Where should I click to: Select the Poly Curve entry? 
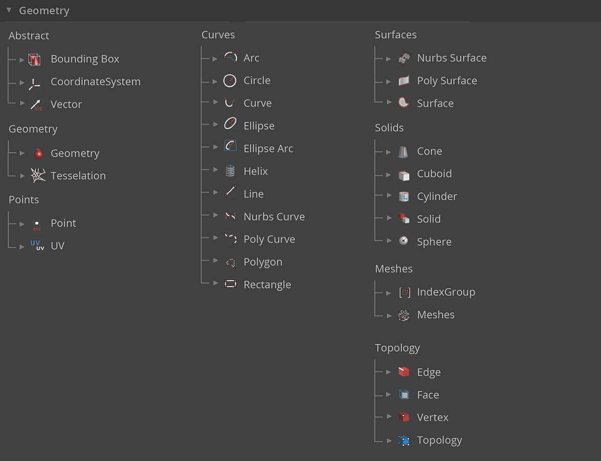[269, 239]
